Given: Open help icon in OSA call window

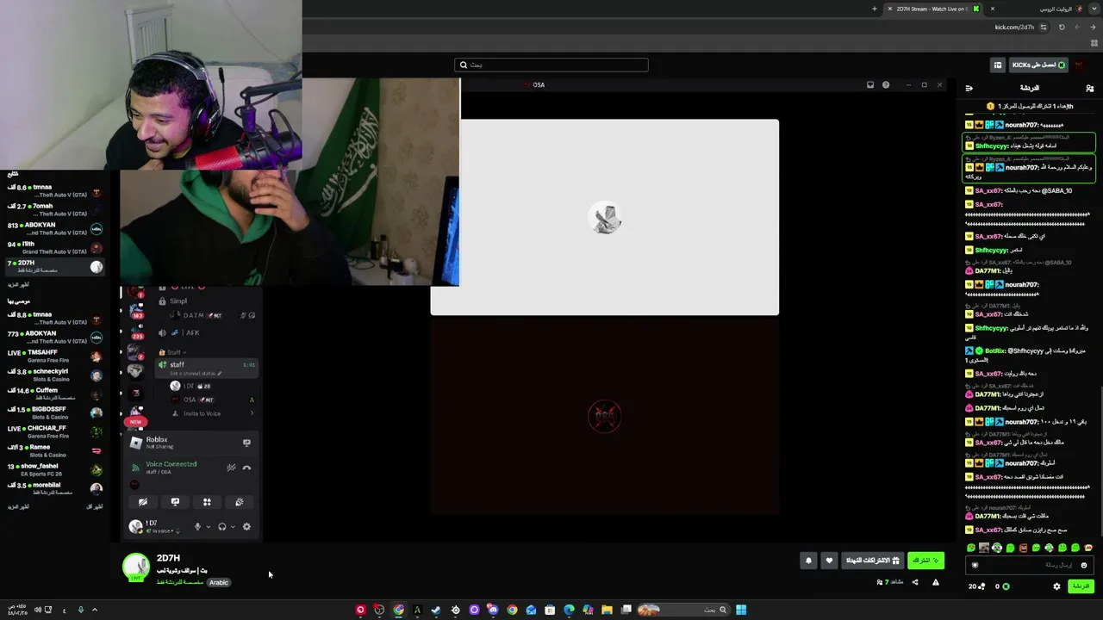Looking at the screenshot, I should pos(886,85).
